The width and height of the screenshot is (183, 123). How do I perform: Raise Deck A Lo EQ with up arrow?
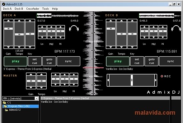[42, 27]
